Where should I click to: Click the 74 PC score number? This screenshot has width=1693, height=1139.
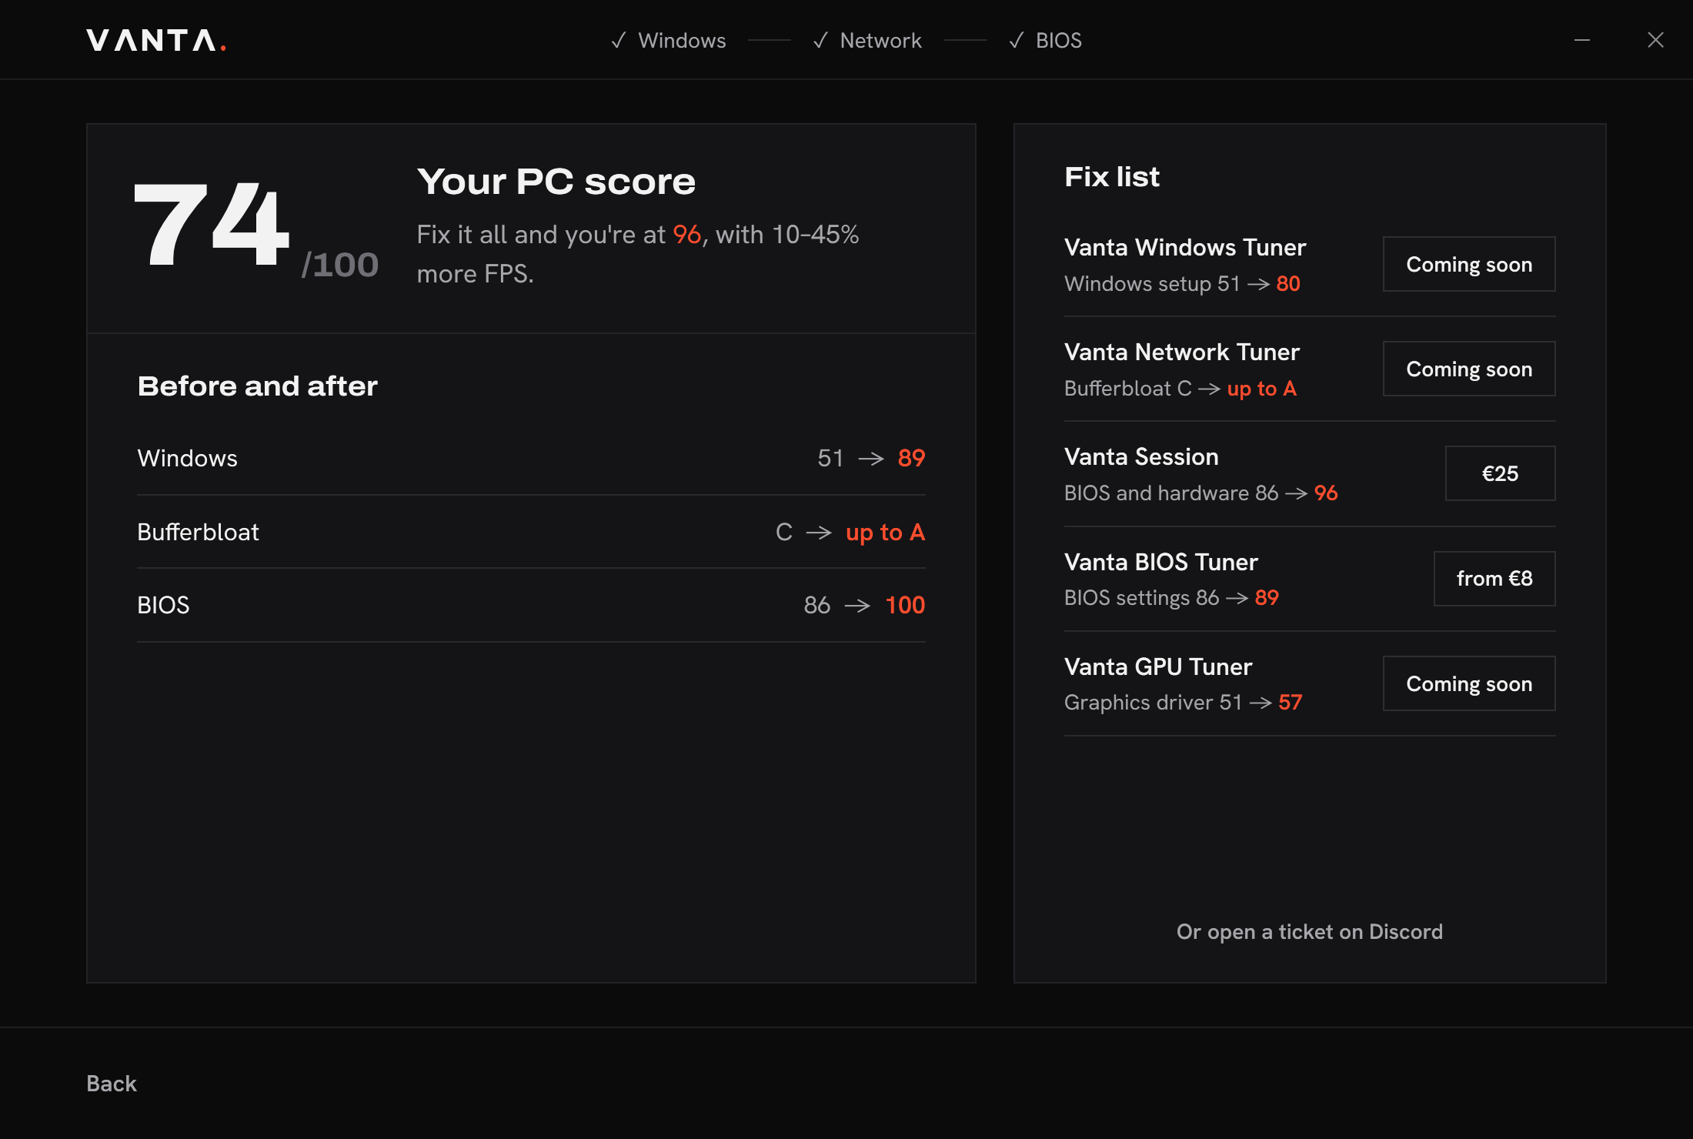point(212,225)
